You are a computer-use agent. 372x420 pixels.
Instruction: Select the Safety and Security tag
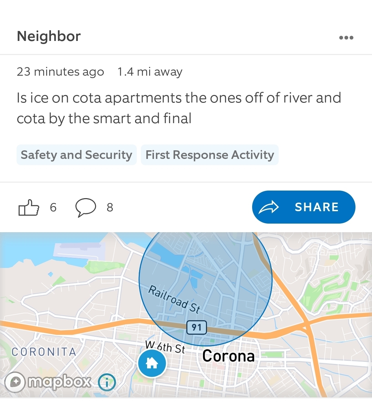coord(76,155)
